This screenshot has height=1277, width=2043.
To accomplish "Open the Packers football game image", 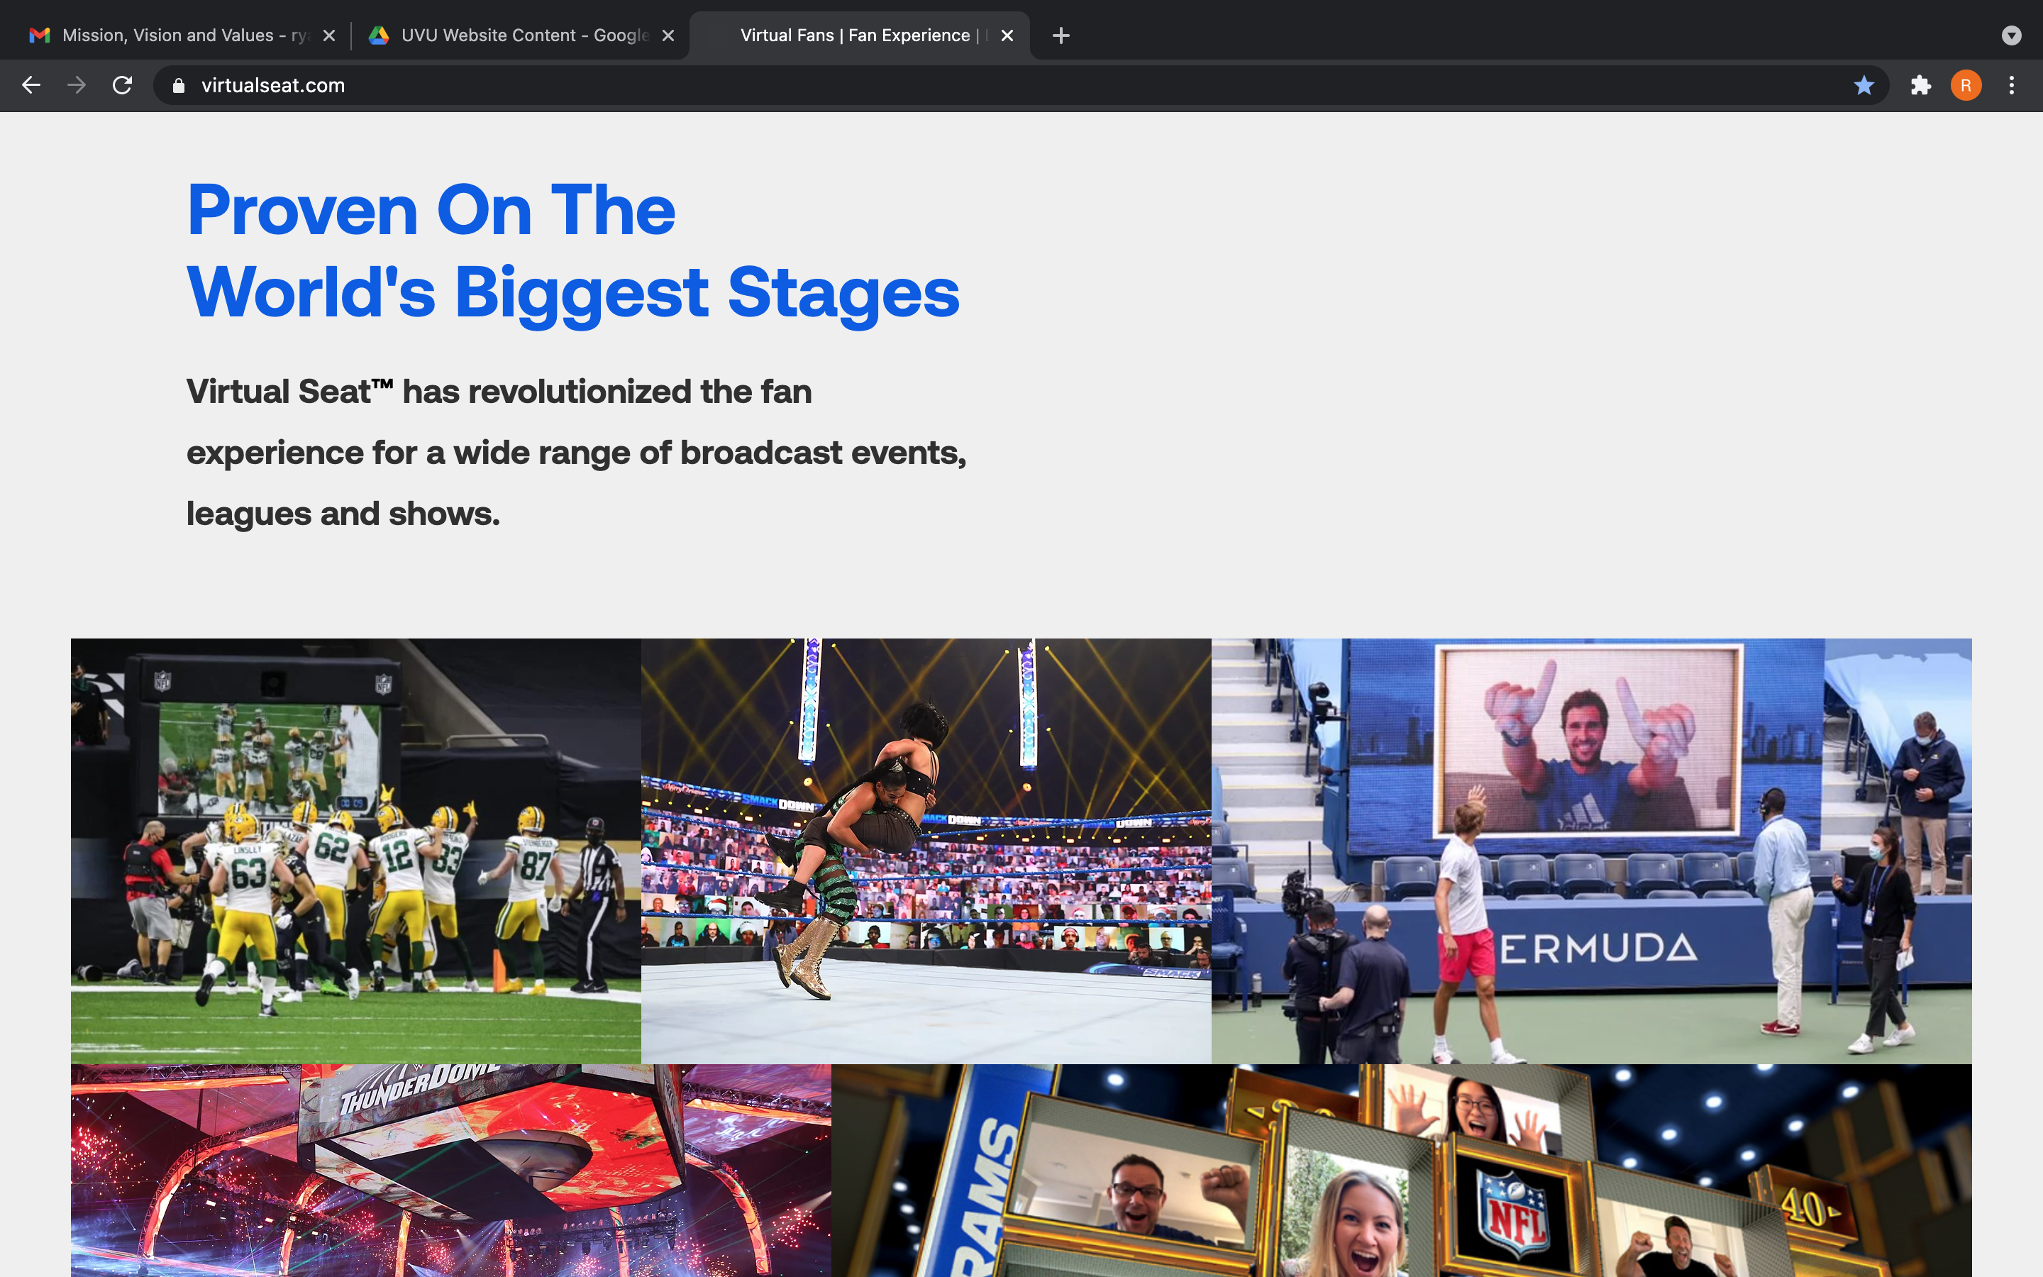I will [355, 851].
